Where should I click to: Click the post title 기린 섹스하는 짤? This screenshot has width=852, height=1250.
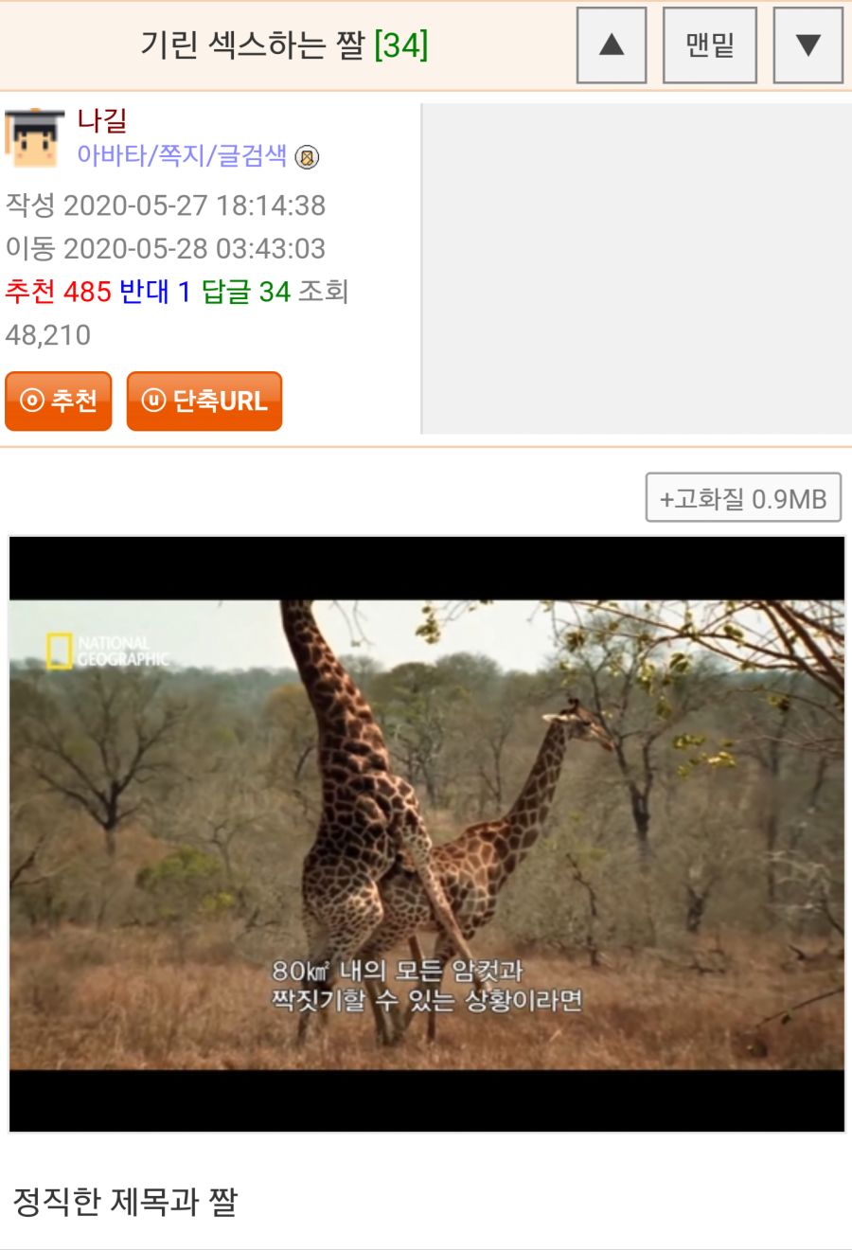click(x=252, y=45)
